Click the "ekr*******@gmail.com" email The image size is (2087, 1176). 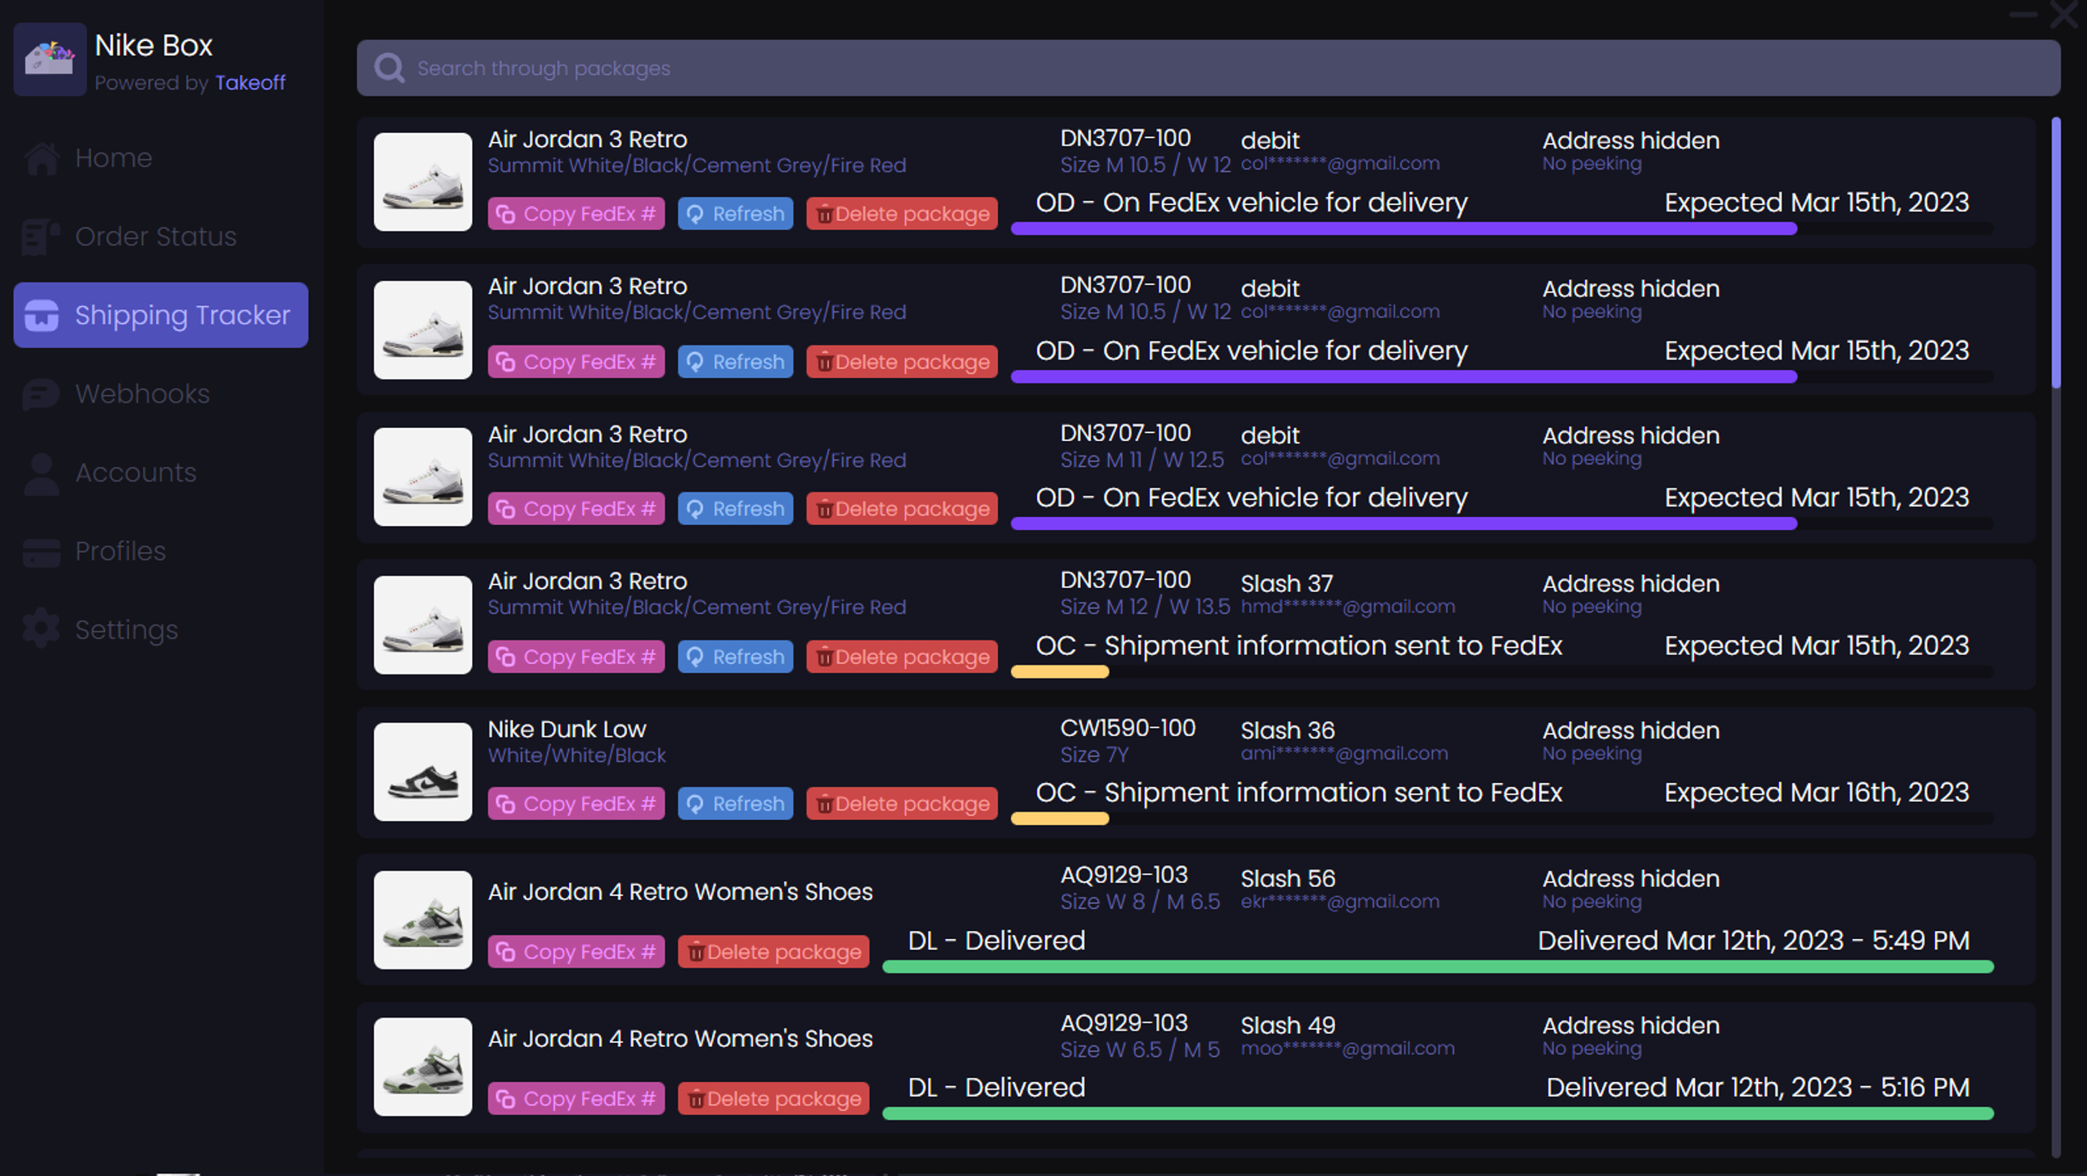tap(1340, 902)
